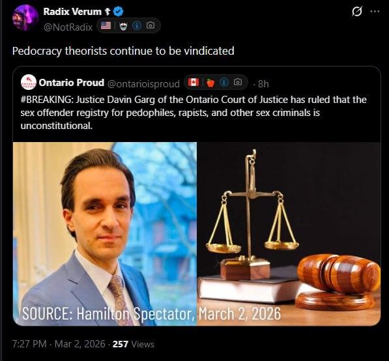Click the blue verified checkmark badge

(119, 12)
